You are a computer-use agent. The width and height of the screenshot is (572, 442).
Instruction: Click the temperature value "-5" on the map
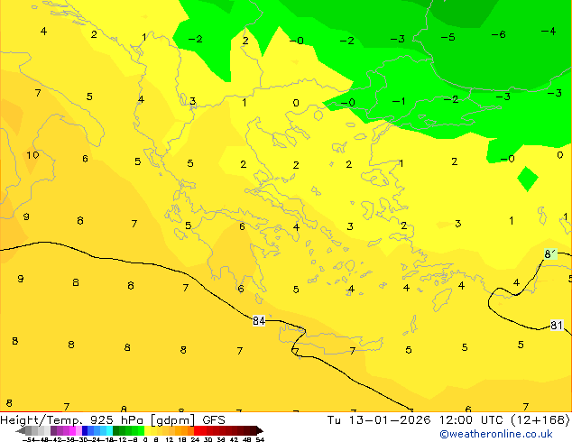[447, 37]
